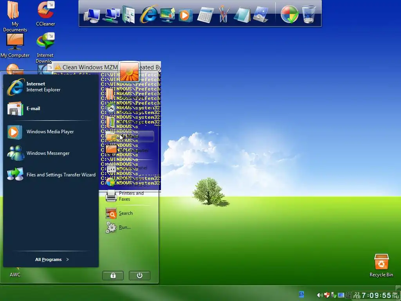401x301 pixels.
Task: Open My Recent Documents clock entry
Action: pyautogui.click(x=129, y=108)
